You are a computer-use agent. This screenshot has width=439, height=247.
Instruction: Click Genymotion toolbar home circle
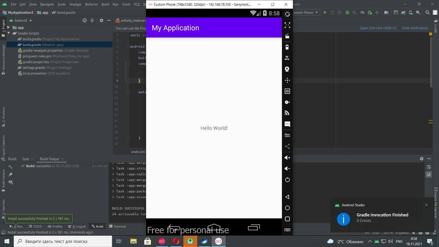tap(287, 208)
